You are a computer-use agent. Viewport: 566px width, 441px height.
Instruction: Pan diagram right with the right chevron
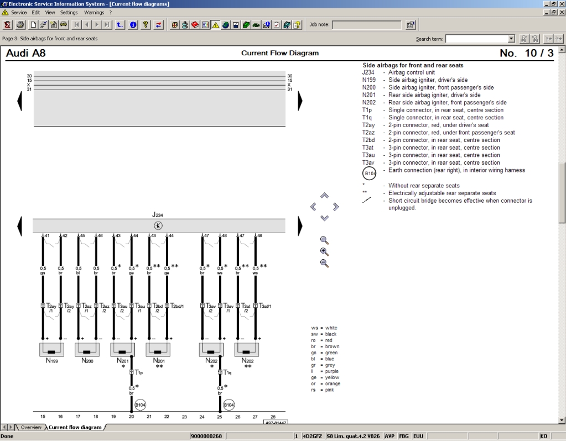pyautogui.click(x=336, y=207)
